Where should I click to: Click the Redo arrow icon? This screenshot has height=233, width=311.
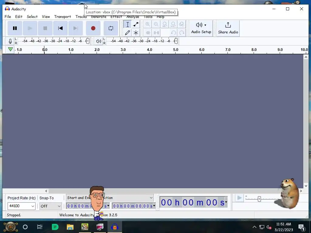182,33
